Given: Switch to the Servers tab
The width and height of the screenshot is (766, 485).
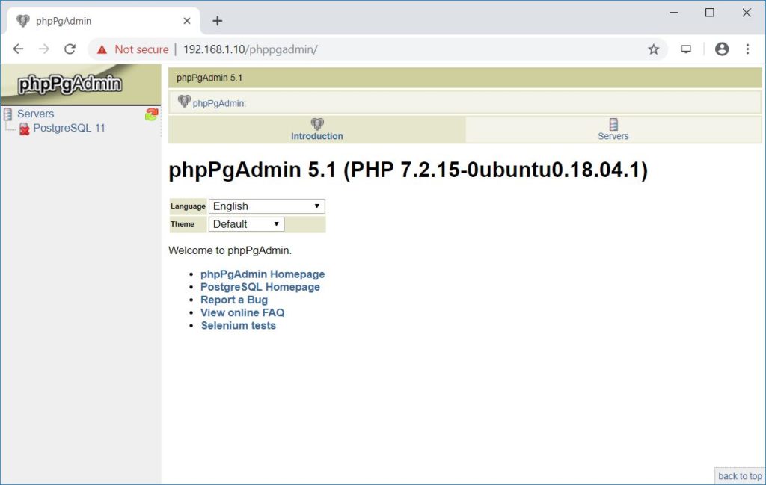Looking at the screenshot, I should (x=613, y=130).
